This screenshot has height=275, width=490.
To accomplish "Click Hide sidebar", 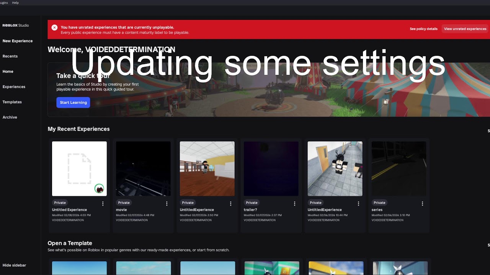I will tap(14, 265).
